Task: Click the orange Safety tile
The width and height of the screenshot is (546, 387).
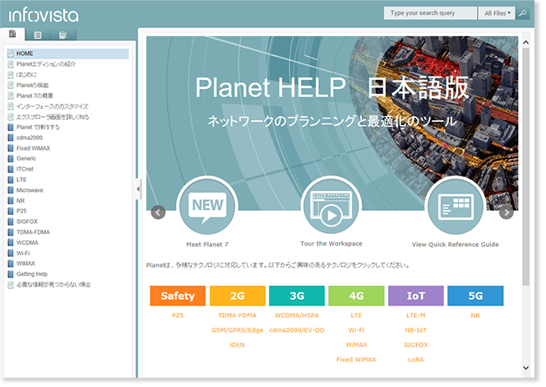Action: (x=178, y=296)
